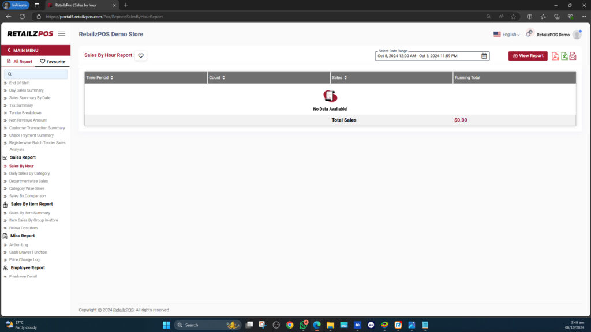
Task: Export the report as PDF
Action: (x=555, y=56)
